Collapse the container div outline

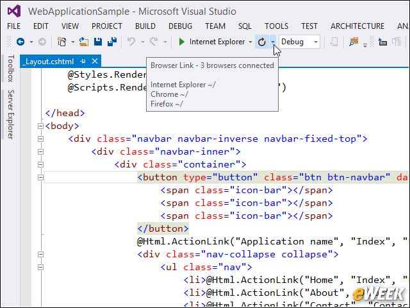(40, 164)
